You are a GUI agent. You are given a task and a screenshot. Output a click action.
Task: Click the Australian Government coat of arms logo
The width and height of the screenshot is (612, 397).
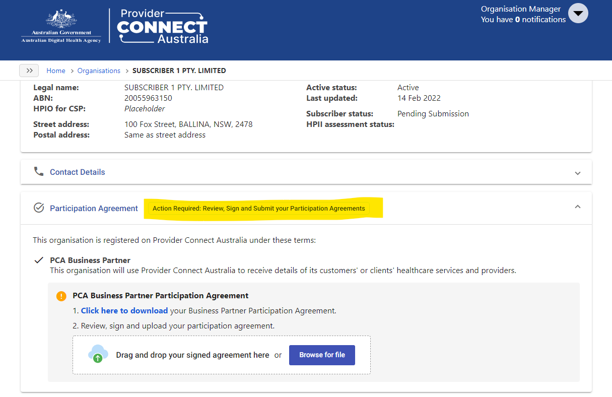point(61,23)
